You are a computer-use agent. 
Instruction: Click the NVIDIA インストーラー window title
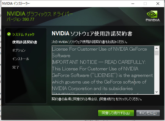coord(16,4)
